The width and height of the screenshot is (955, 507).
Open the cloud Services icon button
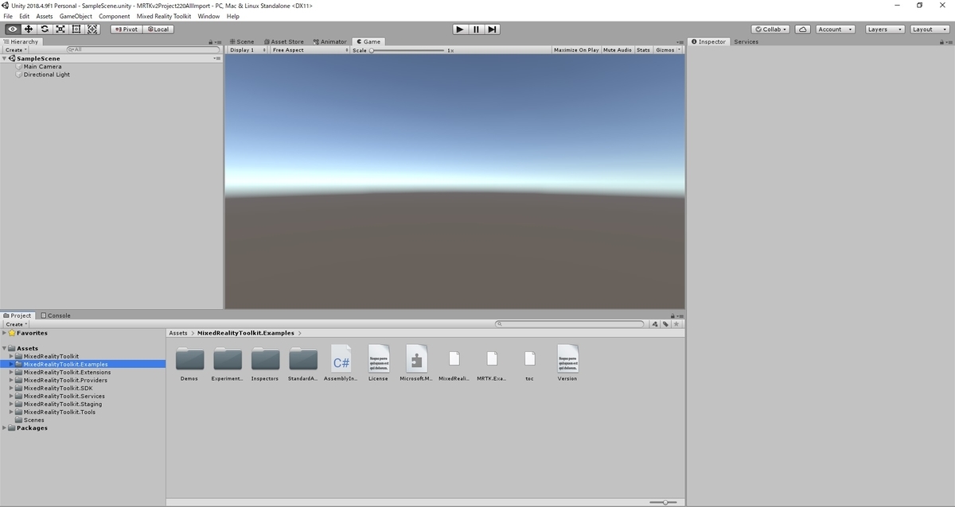coord(803,29)
